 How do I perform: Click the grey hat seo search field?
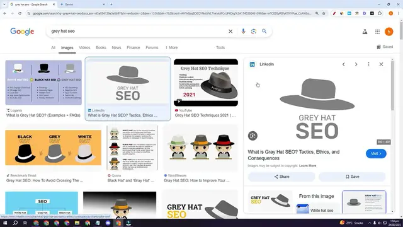(x=136, y=31)
